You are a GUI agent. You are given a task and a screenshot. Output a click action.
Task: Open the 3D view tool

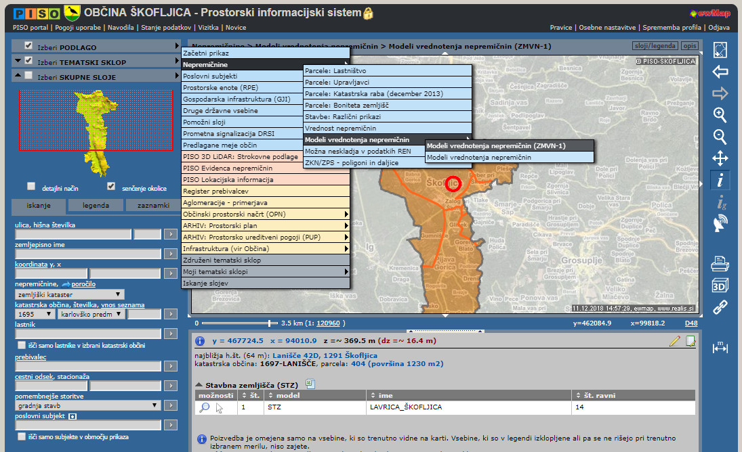coord(720,286)
